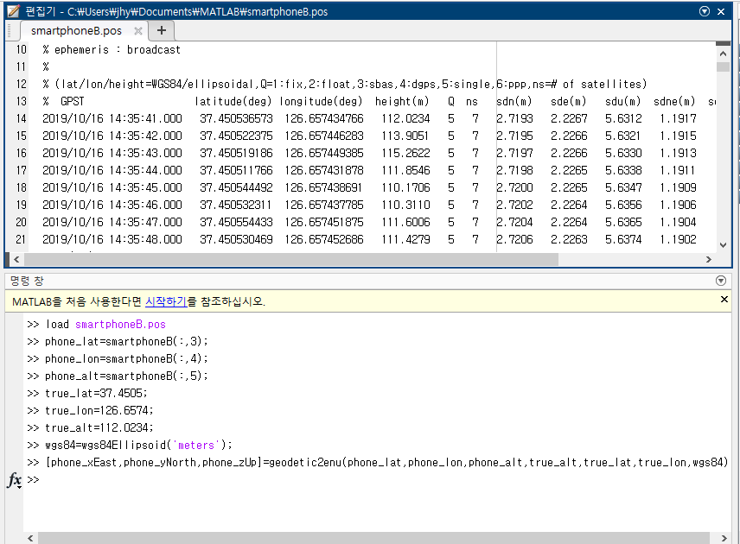Open a new editor tab with the plus icon

pyautogui.click(x=161, y=28)
